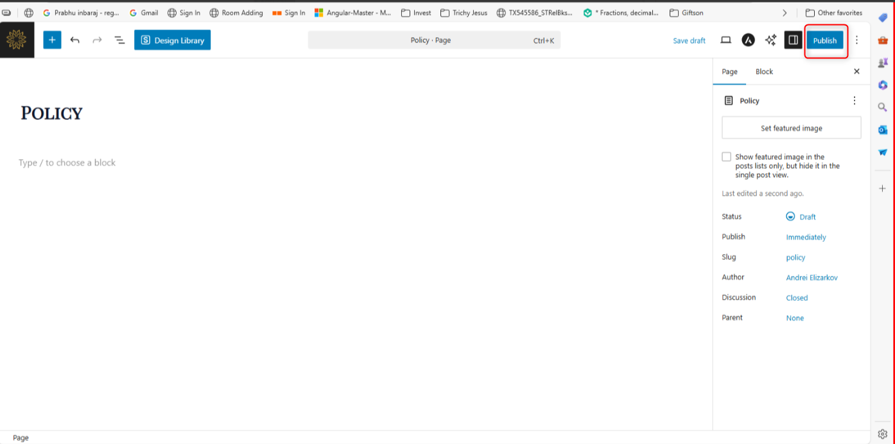This screenshot has width=895, height=444.
Task: Preview page with the laptop view icon
Action: 726,40
